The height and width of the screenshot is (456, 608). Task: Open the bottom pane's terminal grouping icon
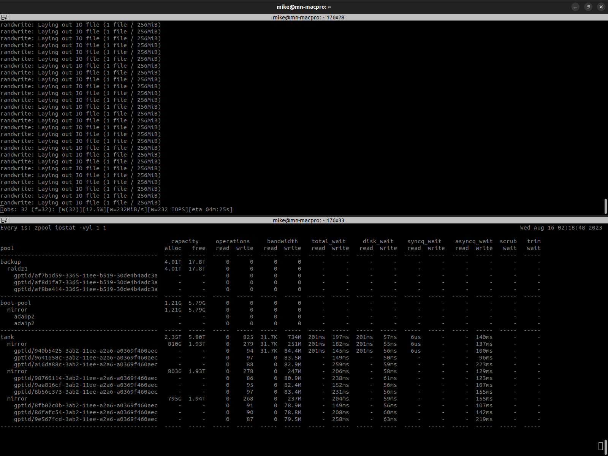(4, 220)
